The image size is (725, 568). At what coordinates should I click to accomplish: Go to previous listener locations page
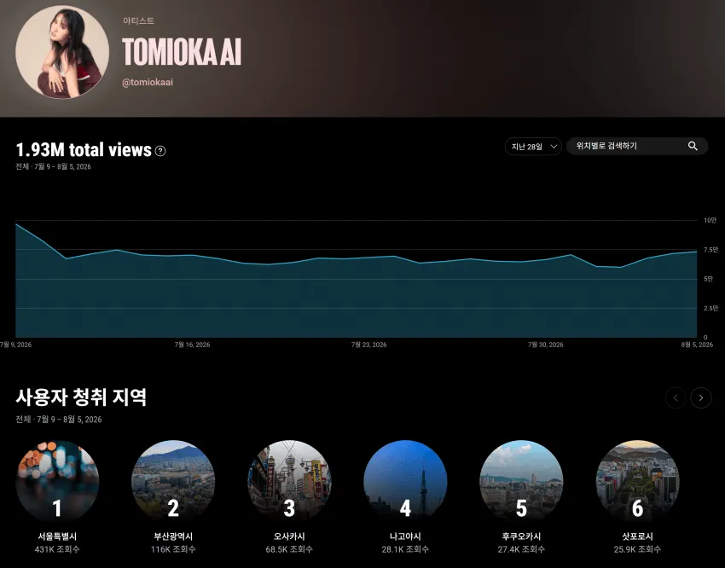tap(675, 397)
